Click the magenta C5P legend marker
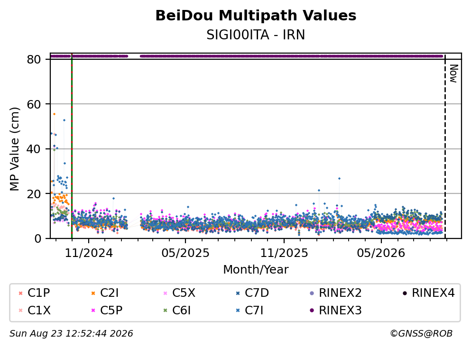 [93, 311]
